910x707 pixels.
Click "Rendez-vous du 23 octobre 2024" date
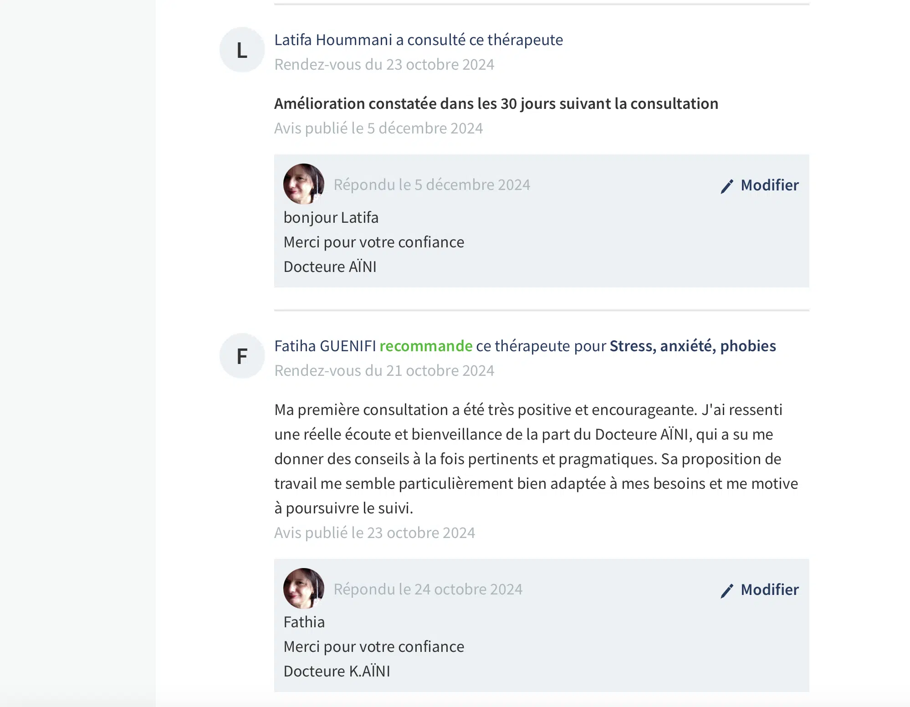coord(384,65)
